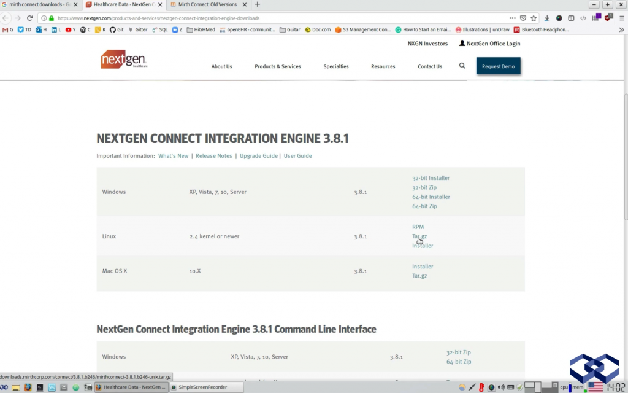Viewport: 628px width, 393px height.
Task: Go back to the previous page
Action: pyautogui.click(x=6, y=18)
